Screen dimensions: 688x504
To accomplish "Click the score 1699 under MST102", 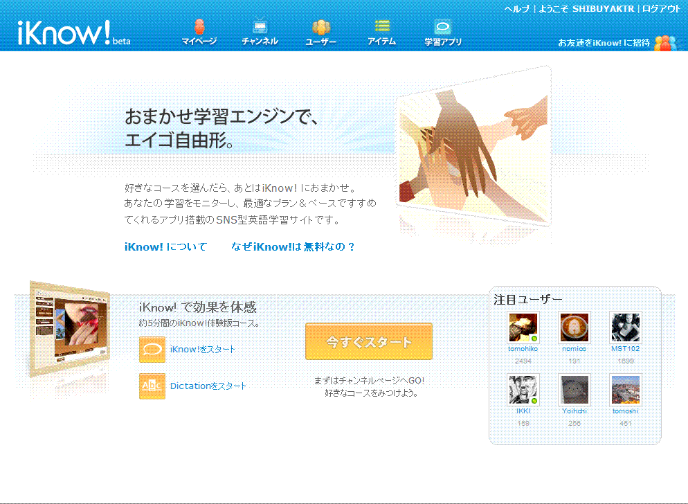I will (x=626, y=361).
